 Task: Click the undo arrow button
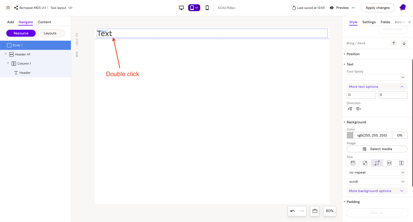(x=293, y=211)
